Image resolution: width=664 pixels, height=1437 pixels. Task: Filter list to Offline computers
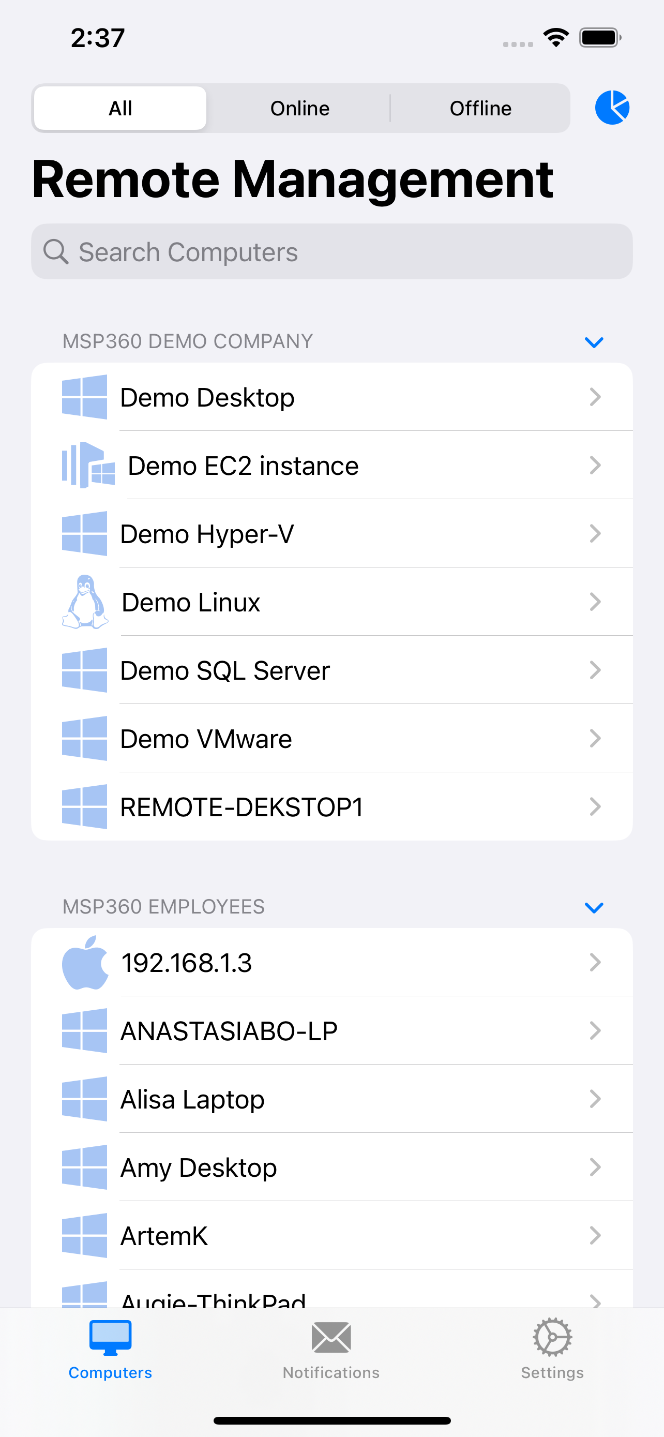pos(480,108)
